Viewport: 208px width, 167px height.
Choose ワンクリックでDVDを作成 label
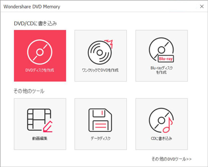(100, 70)
